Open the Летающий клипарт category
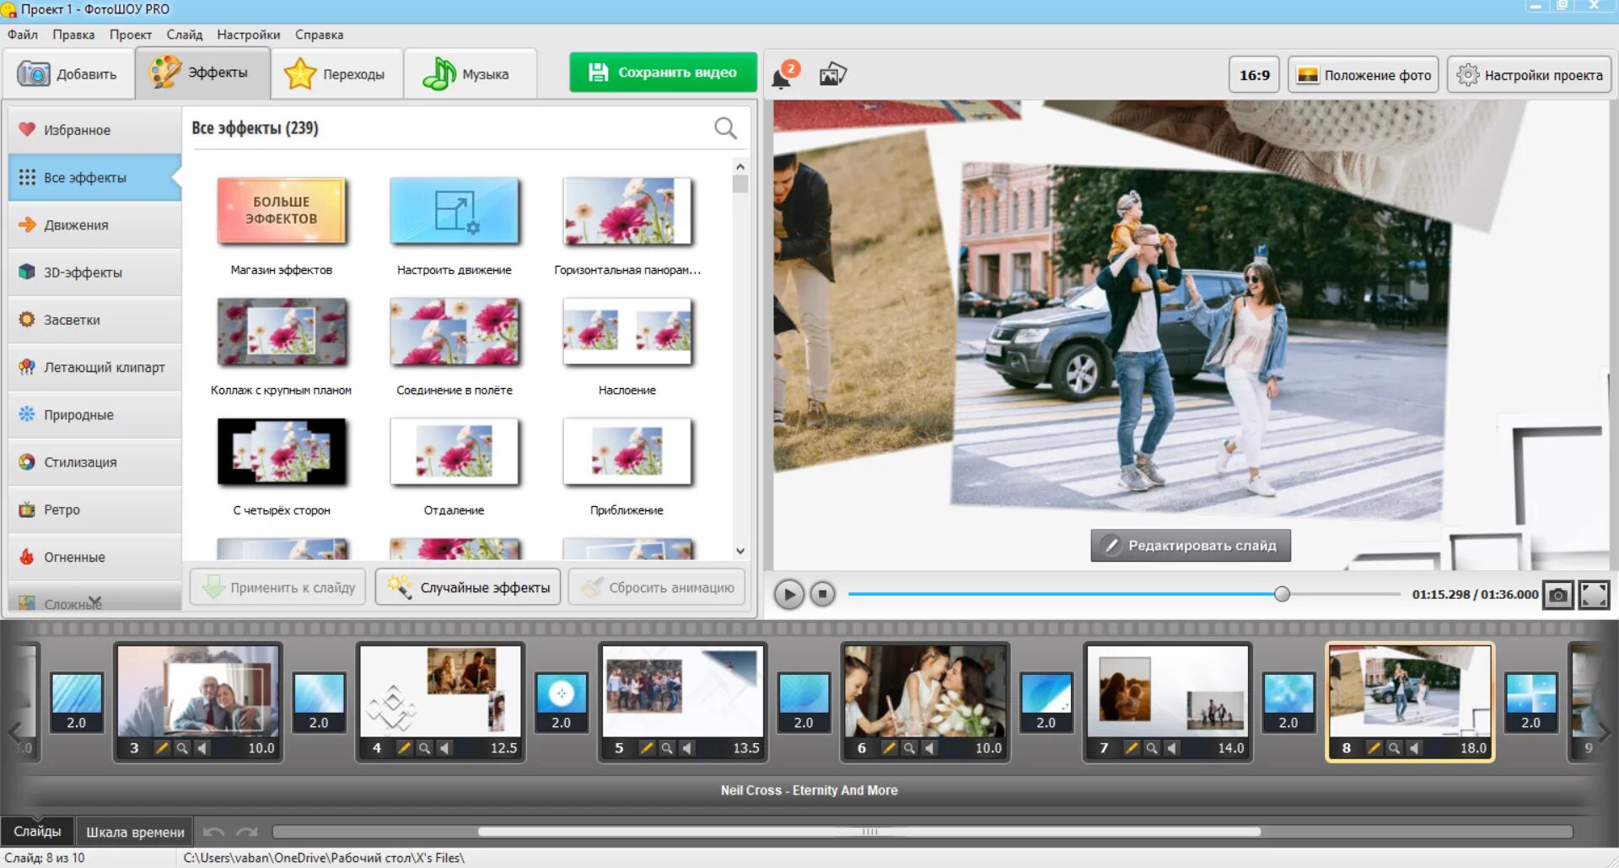This screenshot has height=868, width=1619. (95, 367)
